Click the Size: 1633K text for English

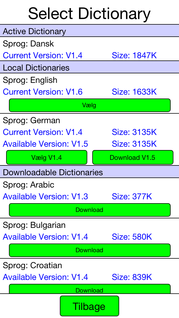pyautogui.click(x=134, y=92)
